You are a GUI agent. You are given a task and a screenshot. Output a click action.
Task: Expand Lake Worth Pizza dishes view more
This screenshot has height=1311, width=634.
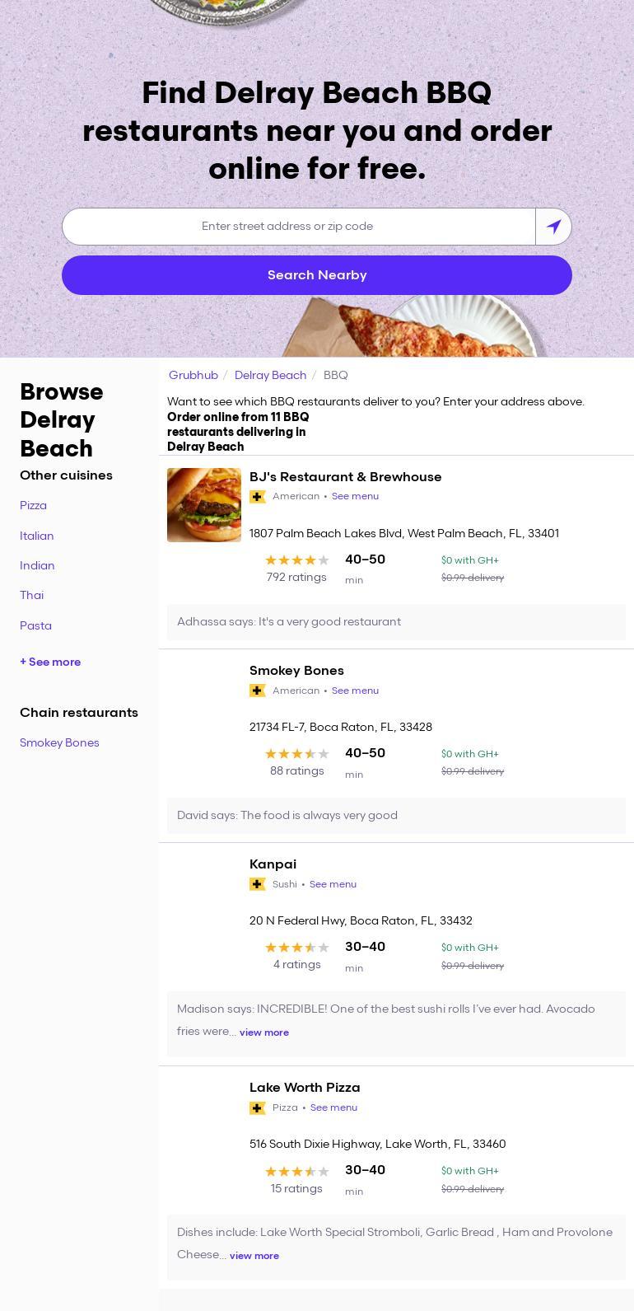pyautogui.click(x=254, y=1256)
